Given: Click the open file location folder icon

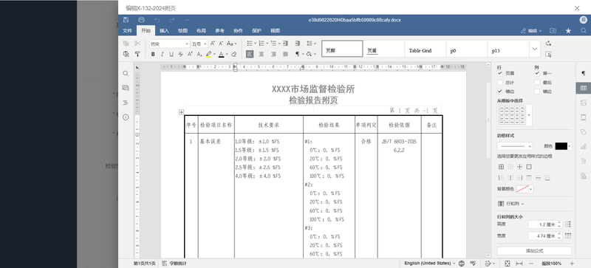Looking at the screenshot, I should click(x=553, y=31).
